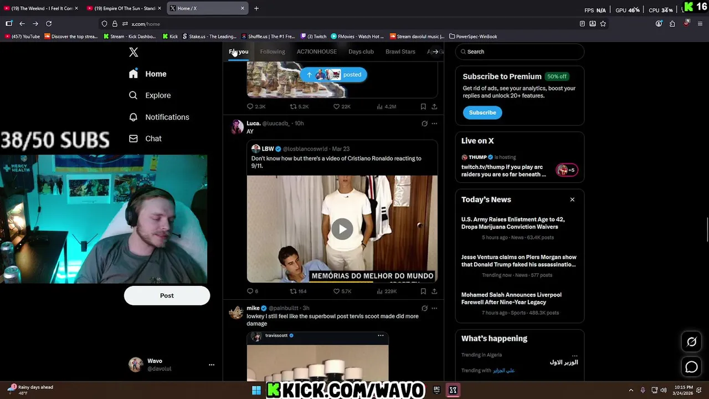Switch to the For you tab
This screenshot has height=399, width=709.
[x=239, y=52]
